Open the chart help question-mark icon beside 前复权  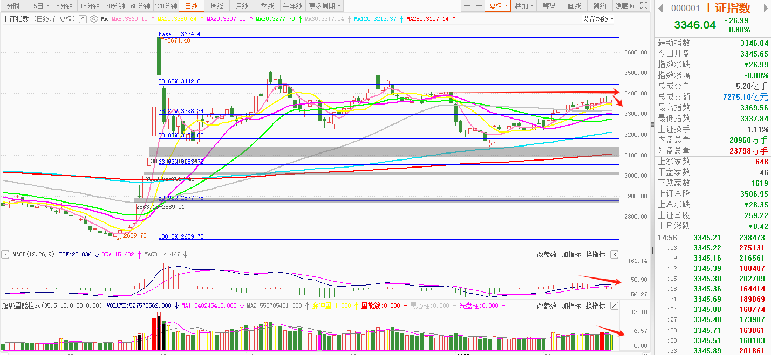[83, 19]
